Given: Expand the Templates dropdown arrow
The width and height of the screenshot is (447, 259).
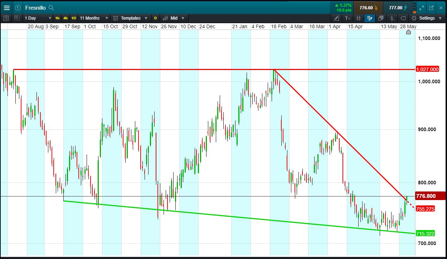Looking at the screenshot, I should coord(146,18).
